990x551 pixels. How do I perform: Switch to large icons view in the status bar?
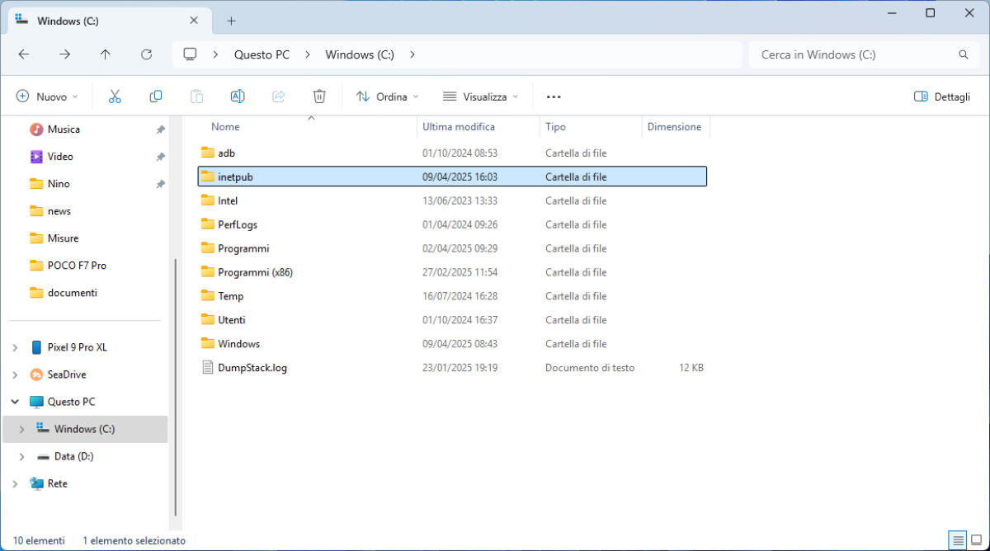click(x=978, y=540)
